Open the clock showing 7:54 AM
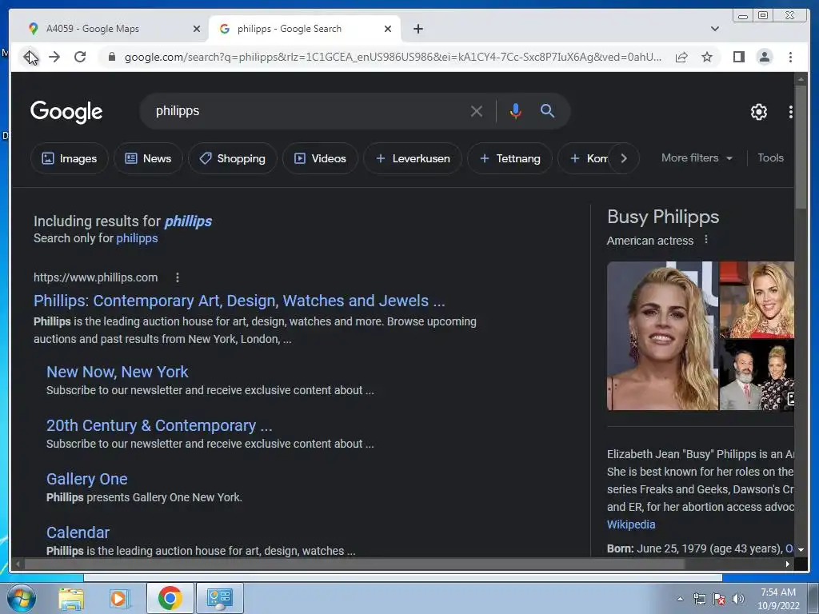Image resolution: width=819 pixels, height=614 pixels. (778, 599)
